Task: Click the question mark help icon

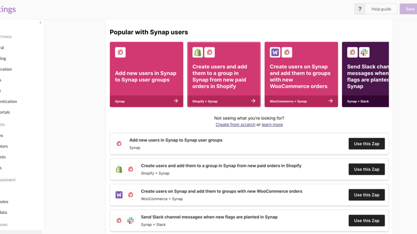Action: click(360, 9)
